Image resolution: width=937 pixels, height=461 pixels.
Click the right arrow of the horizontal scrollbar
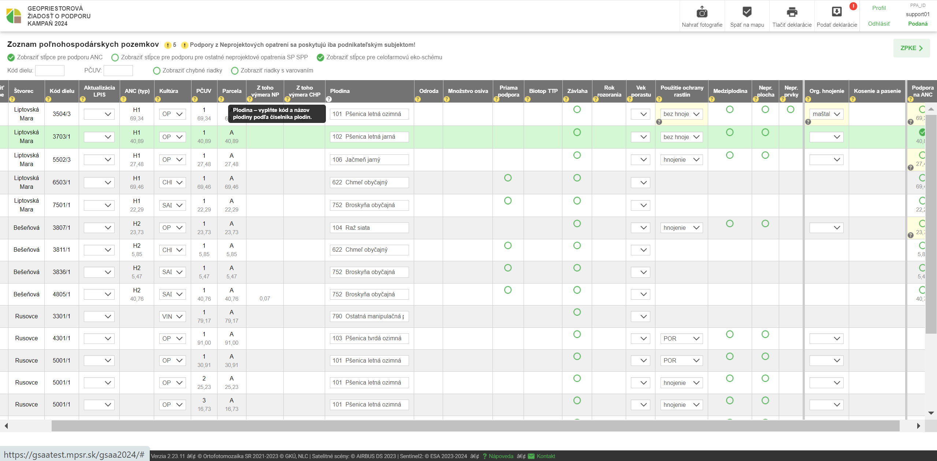pyautogui.click(x=918, y=426)
